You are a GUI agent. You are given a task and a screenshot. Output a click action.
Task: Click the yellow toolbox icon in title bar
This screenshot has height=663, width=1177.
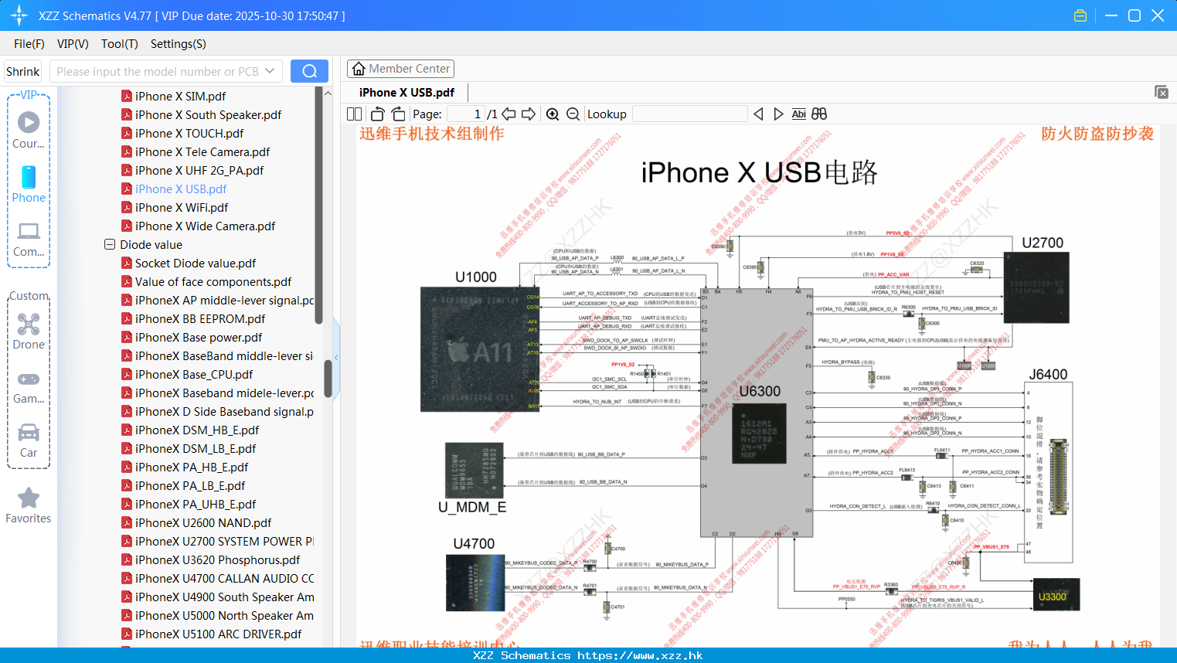1080,15
